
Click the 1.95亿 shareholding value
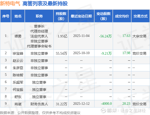pos(62,36)
